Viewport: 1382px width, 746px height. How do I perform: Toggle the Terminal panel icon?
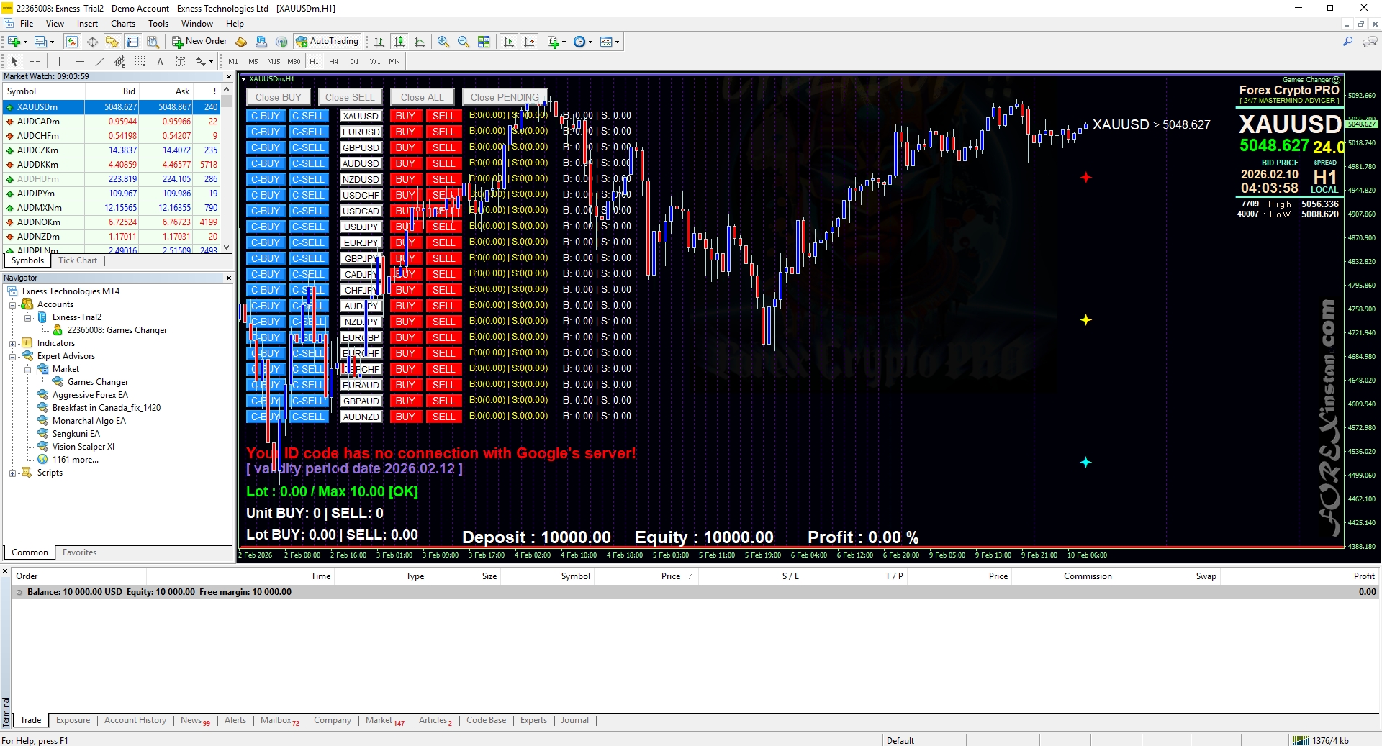pos(132,42)
